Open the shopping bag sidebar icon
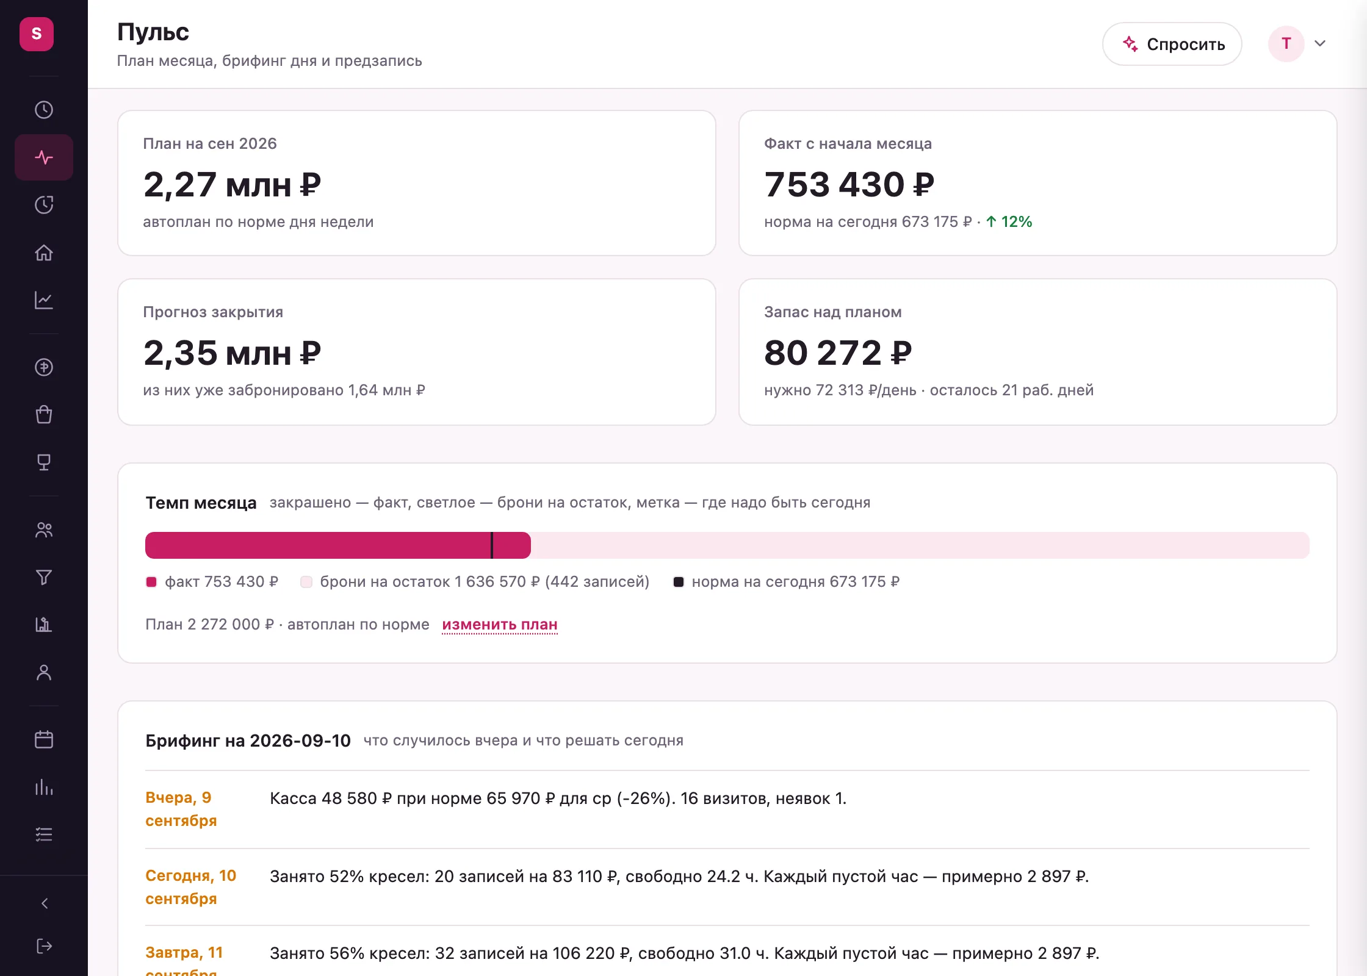This screenshot has width=1367, height=976. (x=44, y=415)
